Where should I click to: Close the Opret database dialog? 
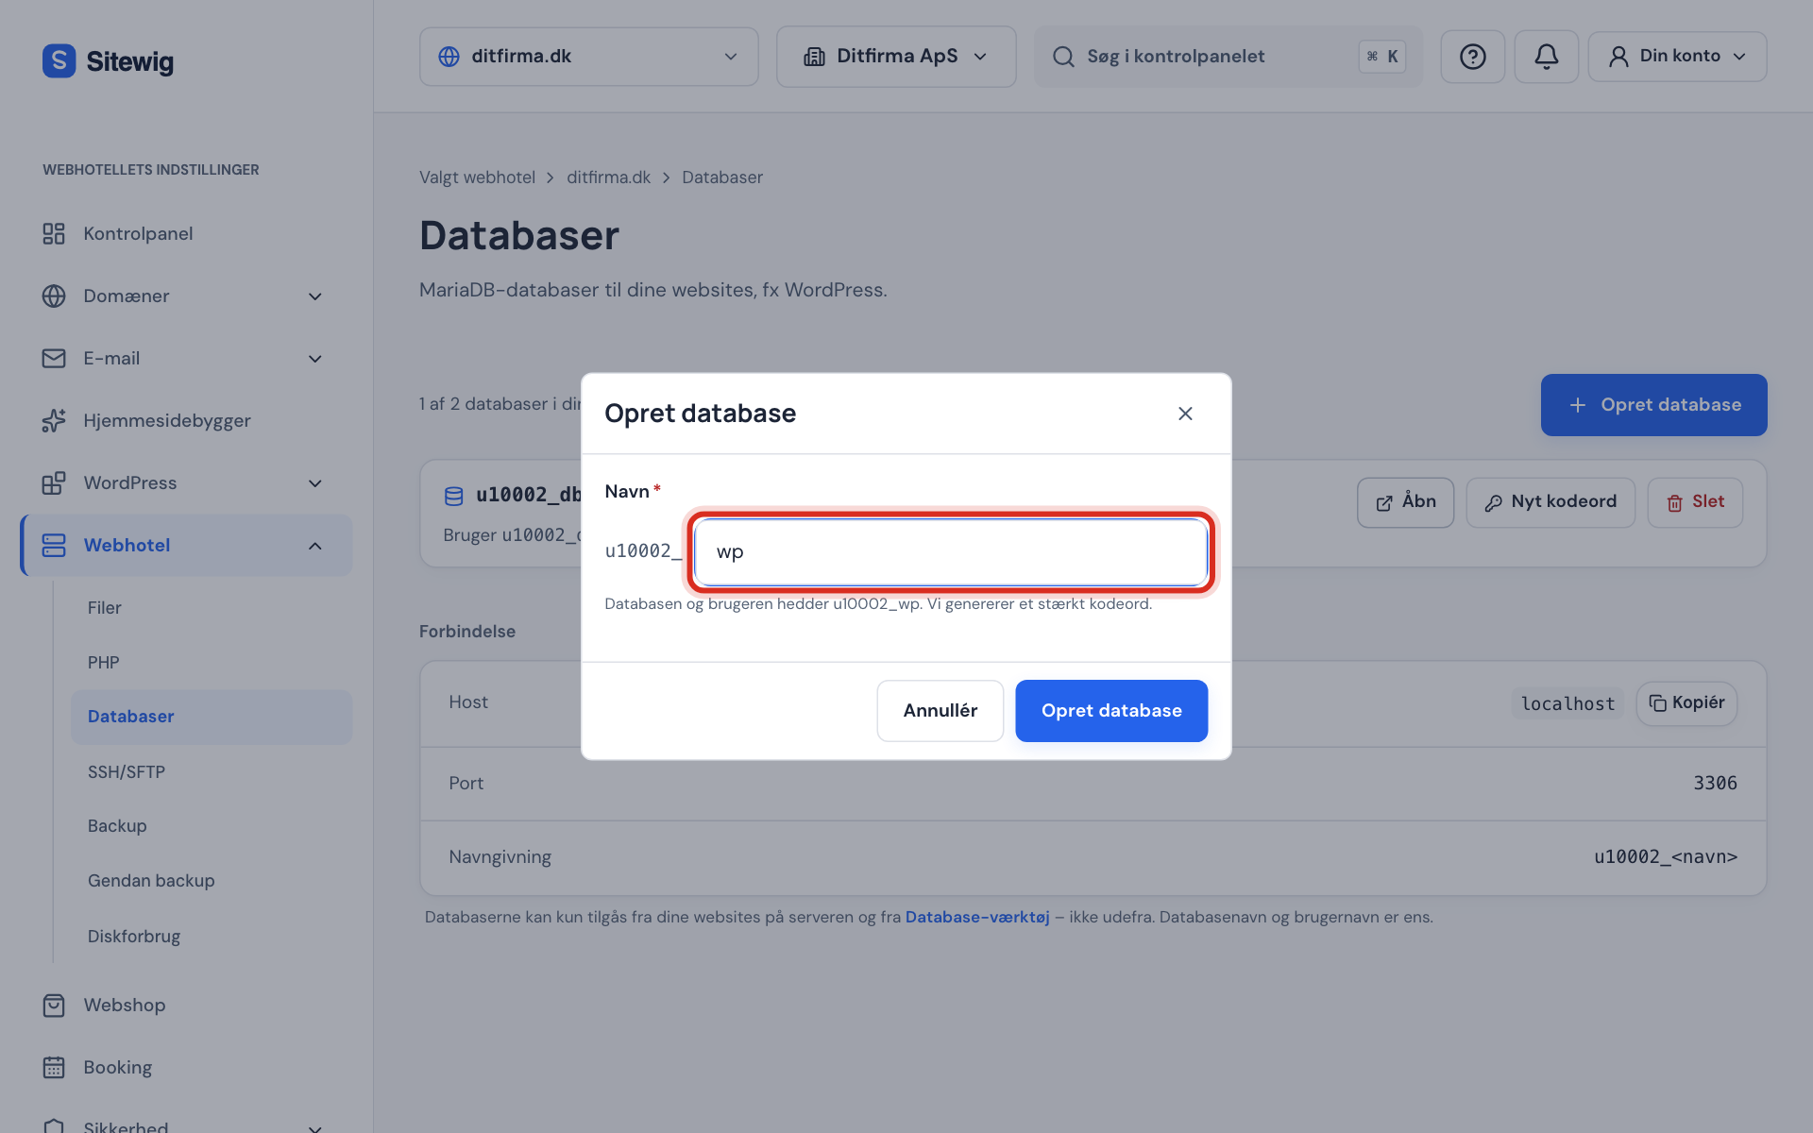[1185, 414]
